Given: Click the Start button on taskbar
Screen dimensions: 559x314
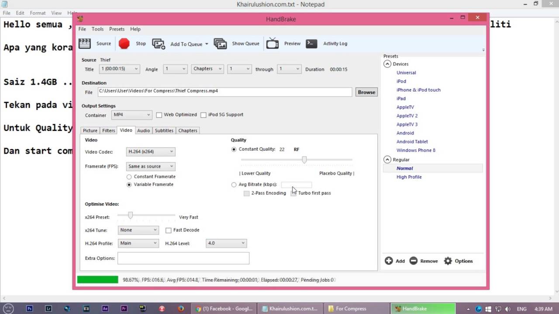Looking at the screenshot, I should [x=9, y=308].
